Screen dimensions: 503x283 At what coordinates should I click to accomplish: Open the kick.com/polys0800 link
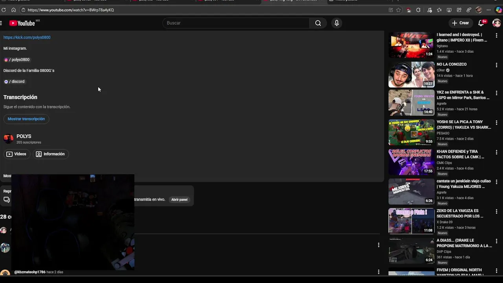[x=27, y=37]
